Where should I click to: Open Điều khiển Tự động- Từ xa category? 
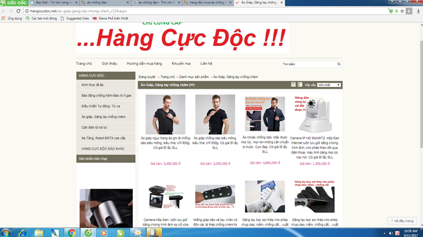coord(106,106)
